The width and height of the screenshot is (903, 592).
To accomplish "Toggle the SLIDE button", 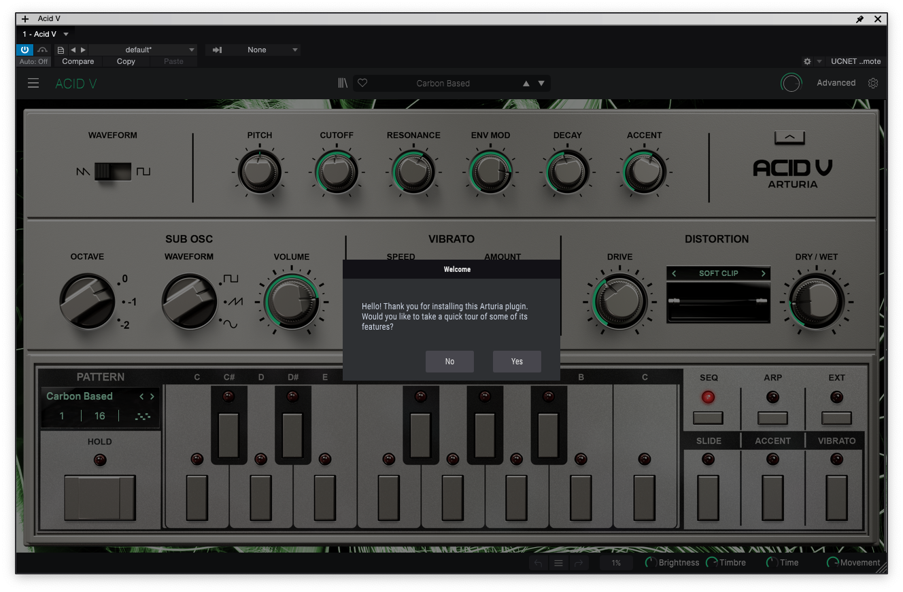I will tap(708, 498).
